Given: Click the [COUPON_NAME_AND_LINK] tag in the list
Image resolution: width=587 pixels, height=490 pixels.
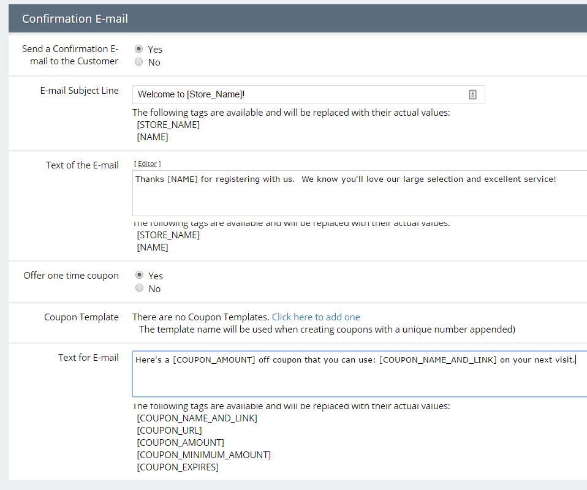Looking at the screenshot, I should coord(197,418).
